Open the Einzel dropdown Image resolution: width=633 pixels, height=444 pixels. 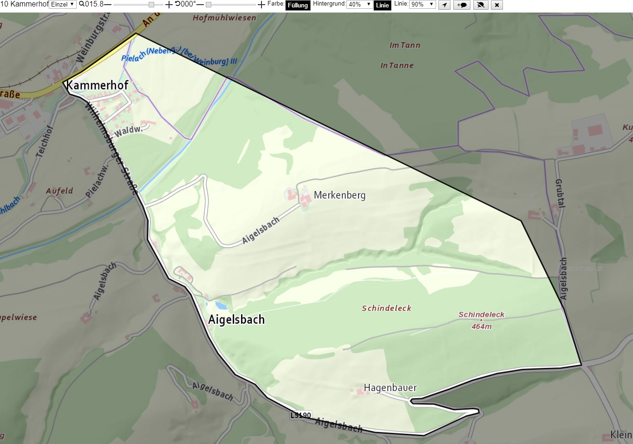click(x=63, y=4)
